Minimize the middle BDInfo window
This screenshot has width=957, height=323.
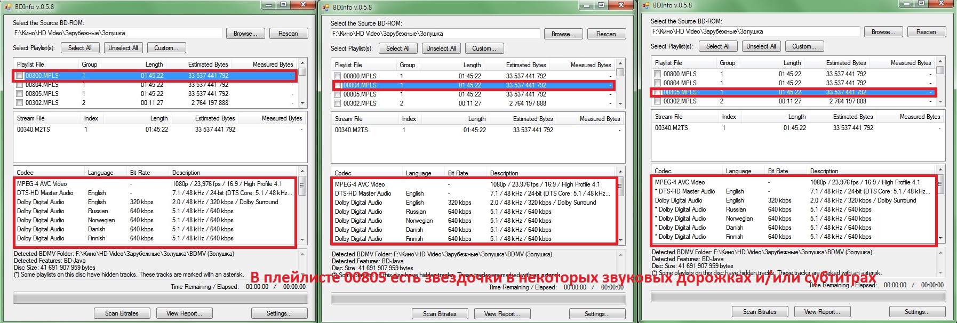tap(587, 5)
